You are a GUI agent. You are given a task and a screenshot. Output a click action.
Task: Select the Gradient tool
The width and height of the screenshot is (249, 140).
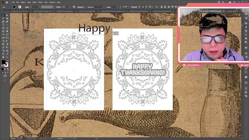(x=7, y=44)
